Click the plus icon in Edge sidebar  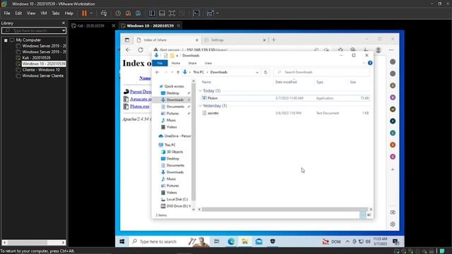393,169
